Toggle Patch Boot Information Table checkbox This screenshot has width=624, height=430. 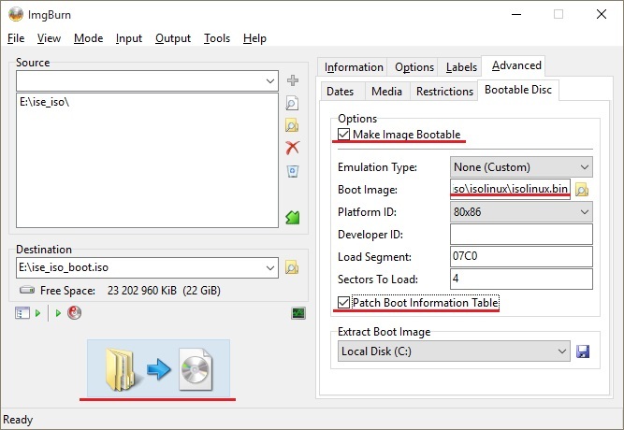tap(344, 303)
